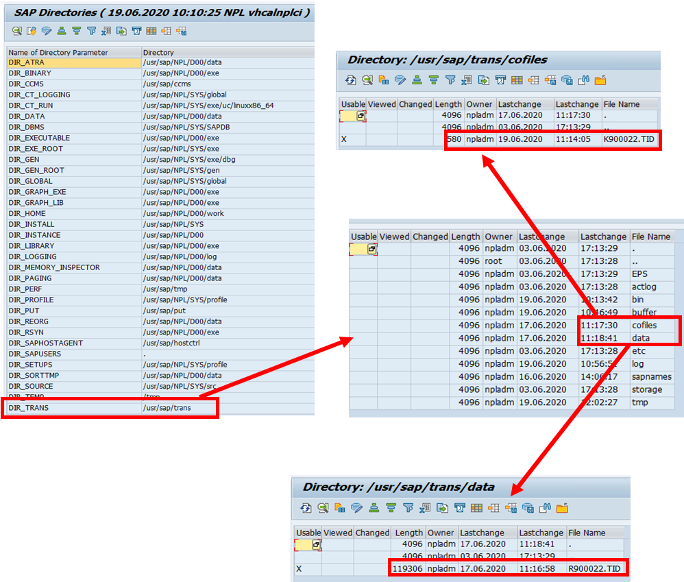Set filter in SAP Directories toolbar
684x582 pixels.
click(x=91, y=31)
